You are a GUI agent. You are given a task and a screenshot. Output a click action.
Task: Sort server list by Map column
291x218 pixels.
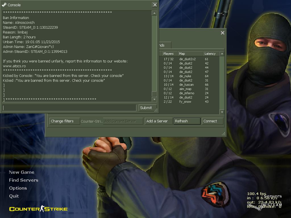tap(190, 54)
